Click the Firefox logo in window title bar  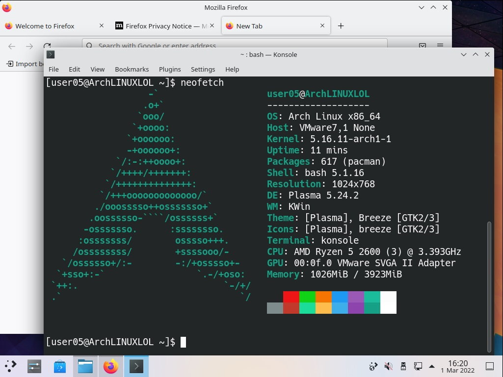pyautogui.click(x=6, y=7)
